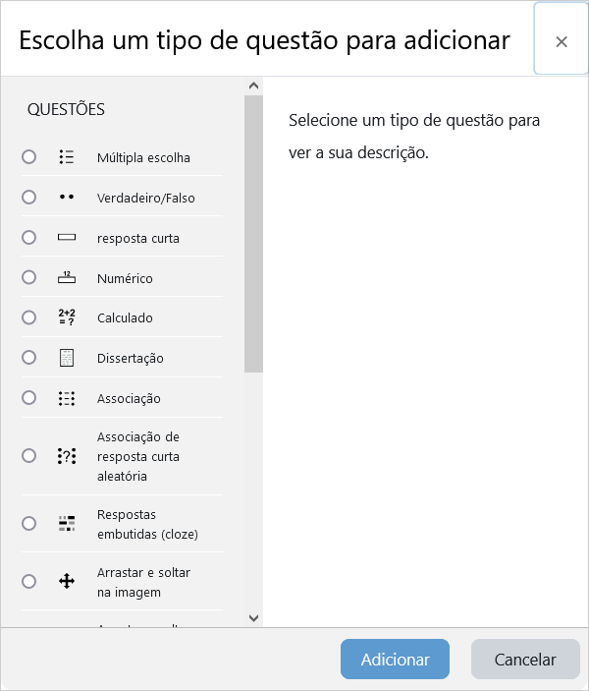Click the question list scrollbar thumb
This screenshot has width=589, height=691.
(x=253, y=234)
